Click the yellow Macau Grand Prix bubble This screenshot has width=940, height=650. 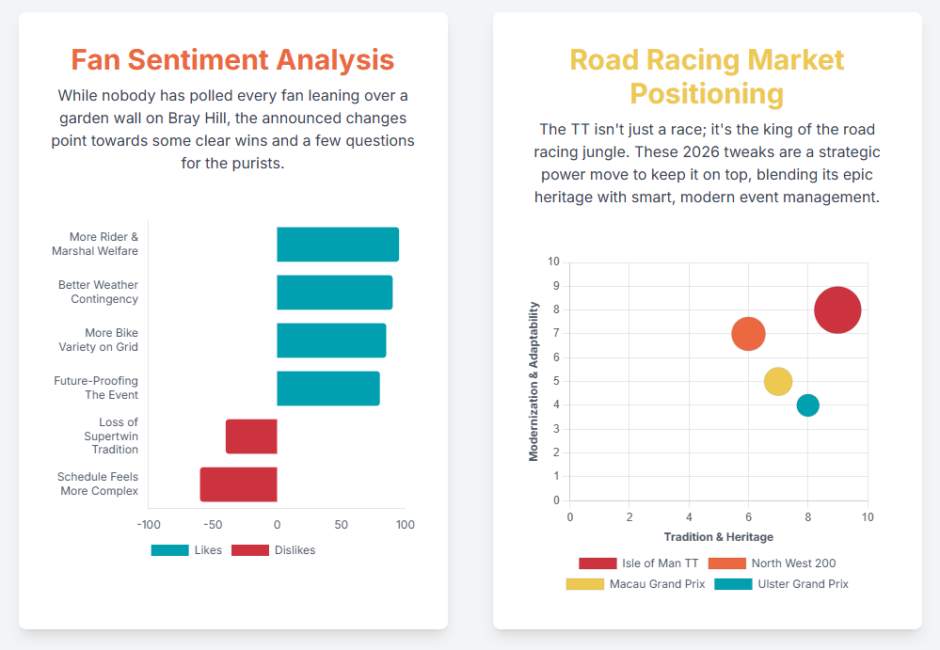coord(778,381)
